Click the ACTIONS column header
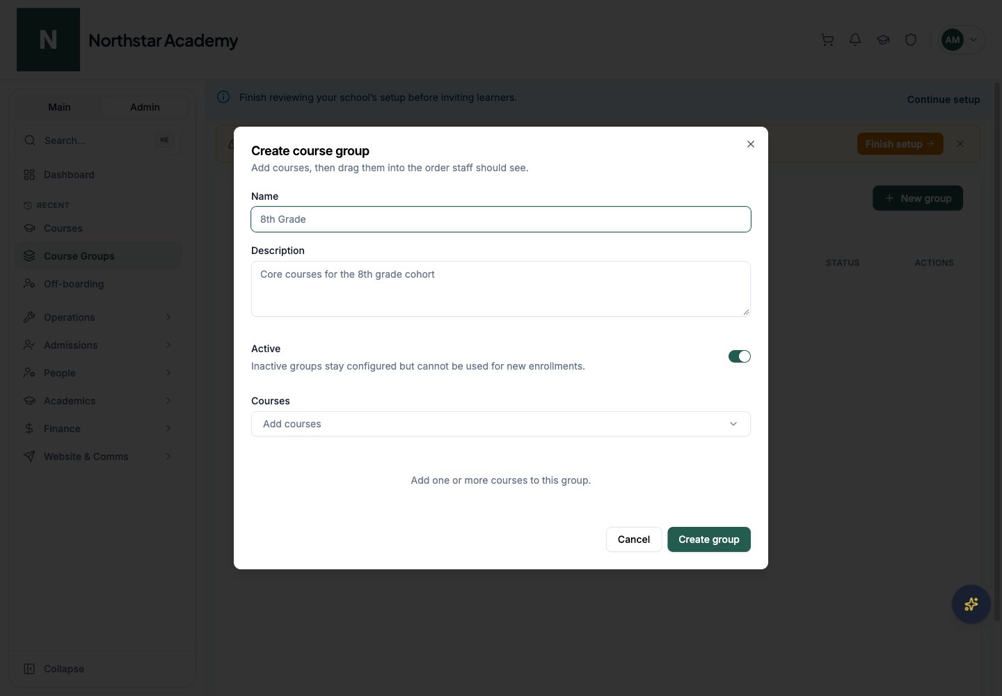Screen dimensions: 1002x696 point(934,263)
